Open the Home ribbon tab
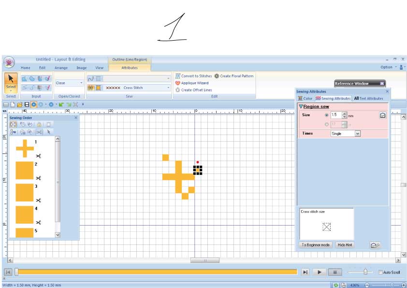The width and height of the screenshot is (407, 288). [x=26, y=68]
